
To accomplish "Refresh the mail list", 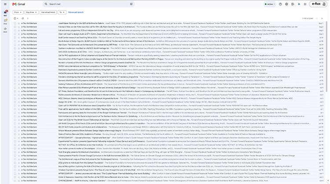I will (x=23, y=18).
